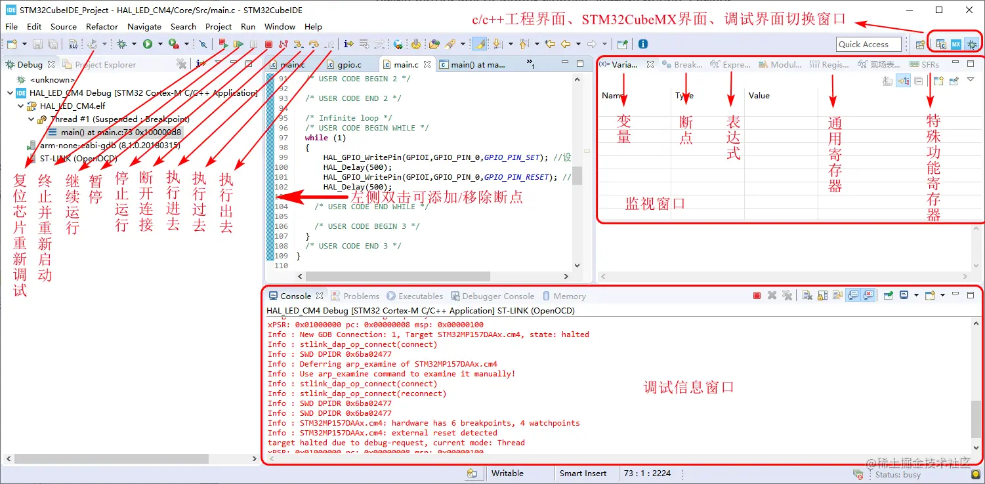The height and width of the screenshot is (484, 985).
Task: Click the Back navigation arrow icon
Action: [566, 44]
